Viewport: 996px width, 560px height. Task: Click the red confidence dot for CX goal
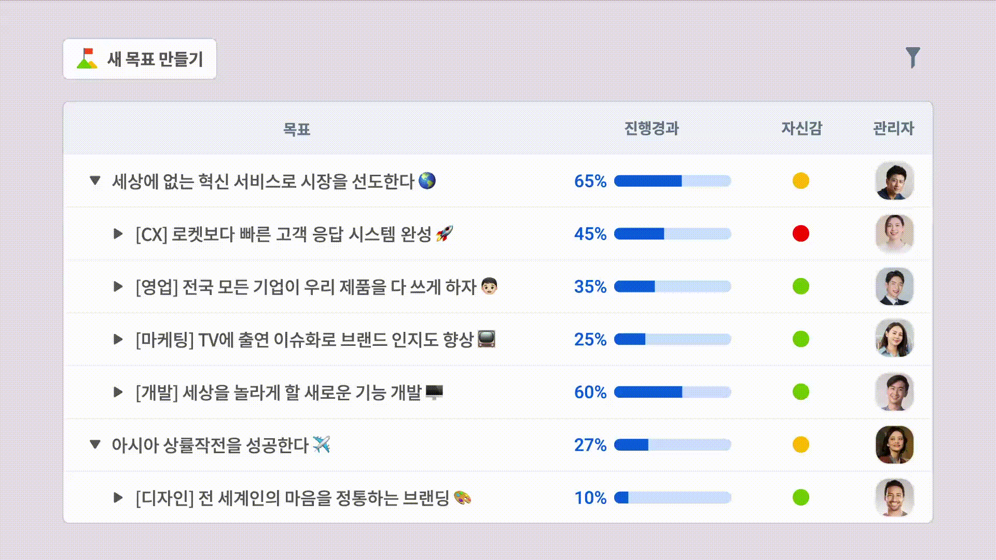pos(800,234)
